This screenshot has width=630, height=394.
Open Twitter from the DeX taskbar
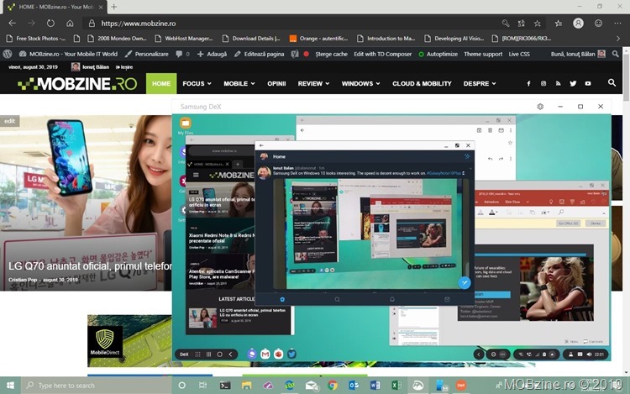(x=291, y=354)
